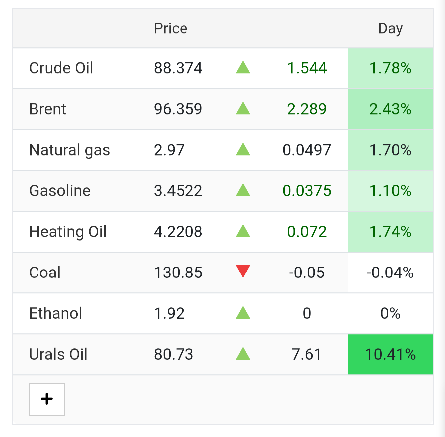Click the green triangle in Gasoline row
The height and width of the screenshot is (437, 445).
pyautogui.click(x=243, y=190)
